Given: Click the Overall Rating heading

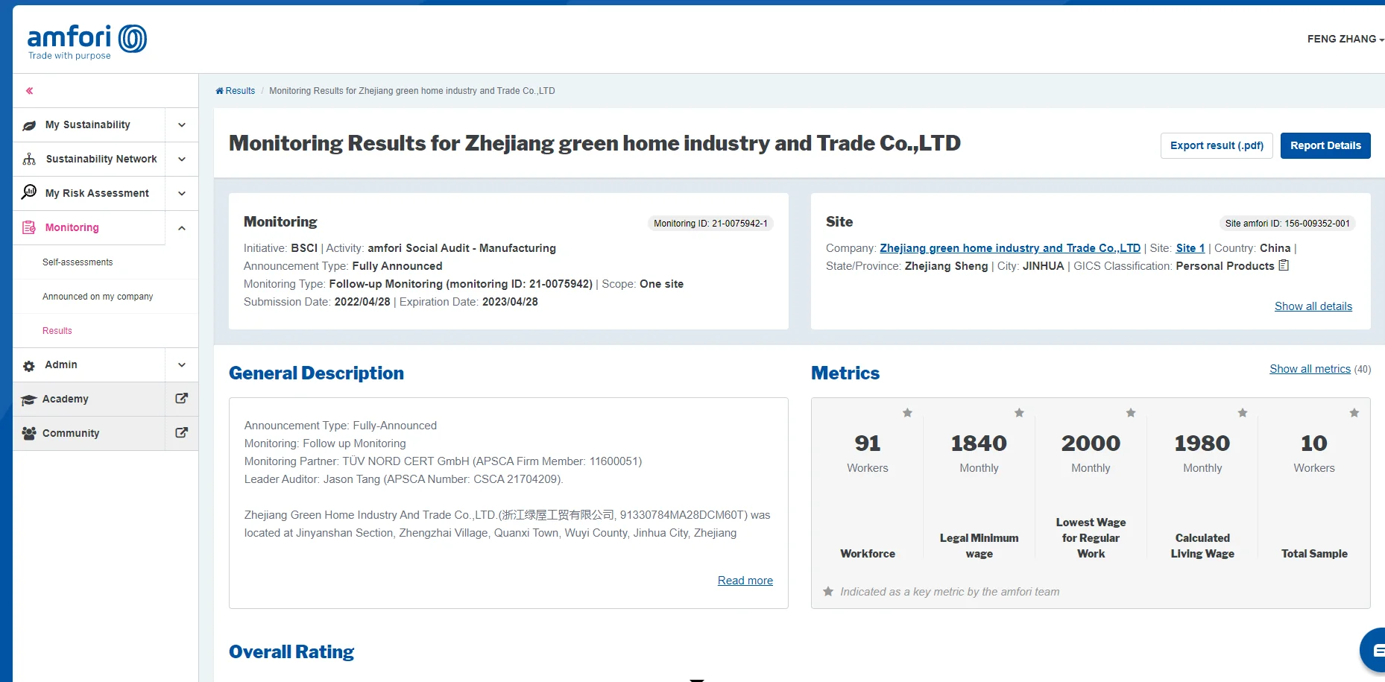Looking at the screenshot, I should [x=291, y=652].
